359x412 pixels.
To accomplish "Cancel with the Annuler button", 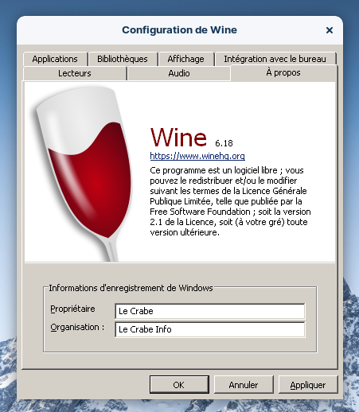I will pyautogui.click(x=244, y=384).
